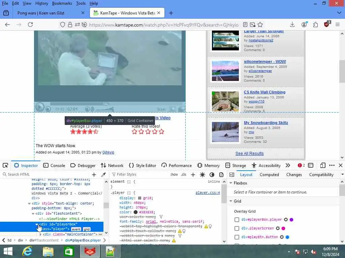
Task: Toggle light color scheme simulation
Action: pyautogui.click(x=202, y=175)
